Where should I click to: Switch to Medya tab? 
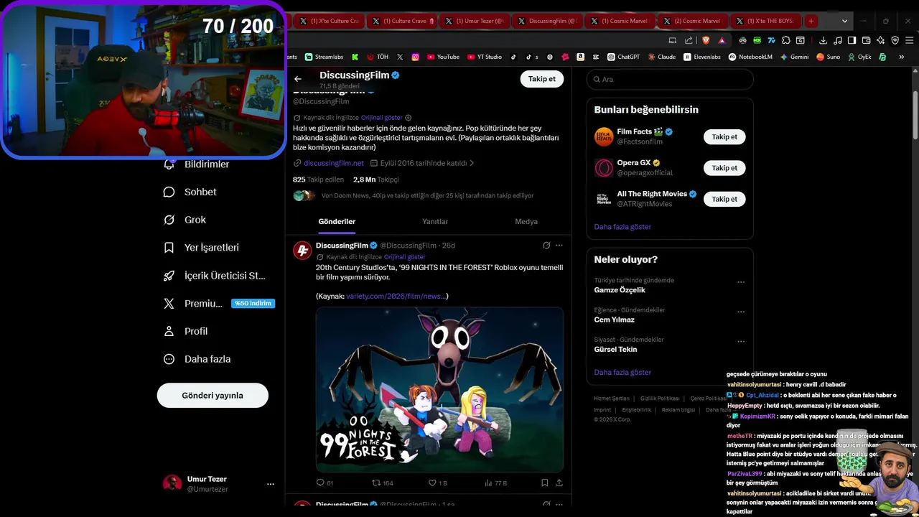(526, 221)
